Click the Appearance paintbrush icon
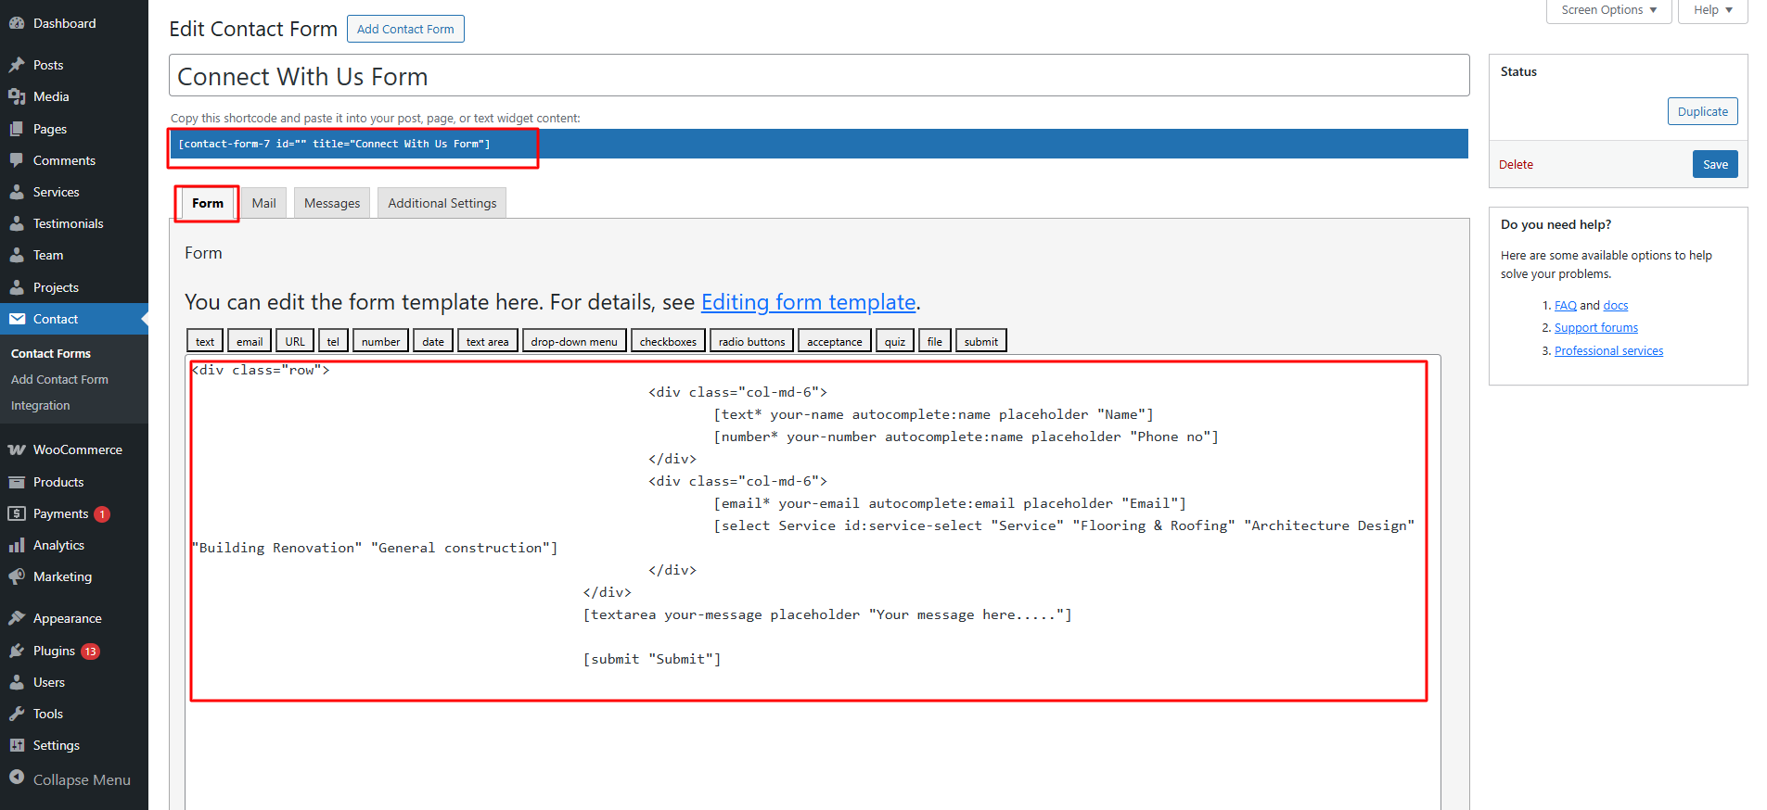This screenshot has width=1767, height=810. (x=17, y=618)
